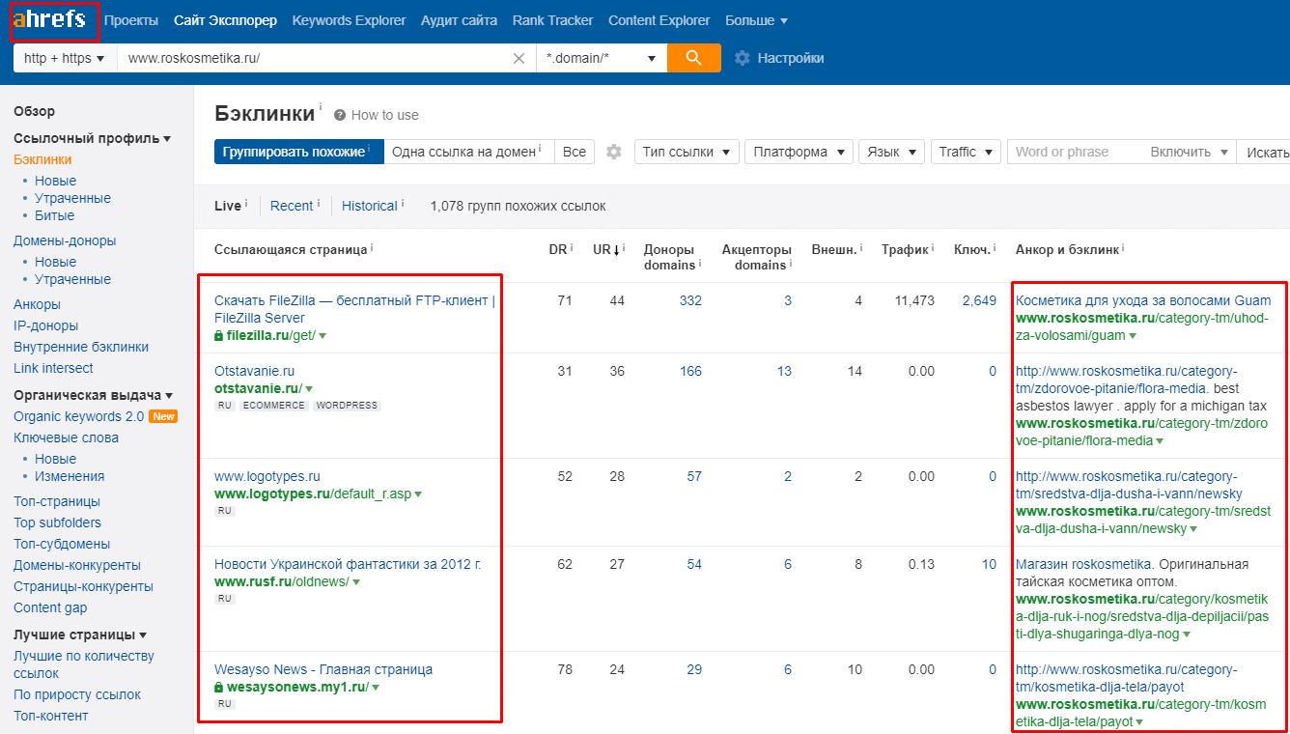
Task: Switch to the Recent tab
Action: point(292,206)
